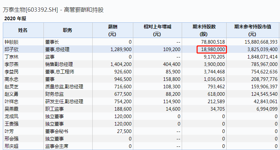Select the name 吴燕霞
This screenshot has height=150, width=280.
[x=12, y=109]
